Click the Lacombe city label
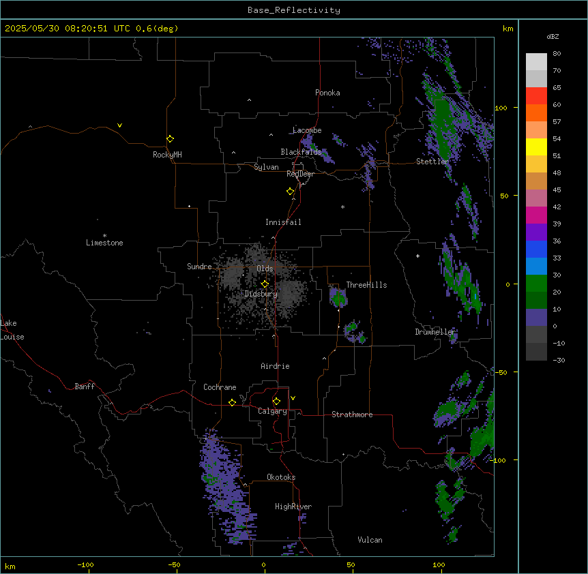Screen dimensions: 588x574 [307, 130]
